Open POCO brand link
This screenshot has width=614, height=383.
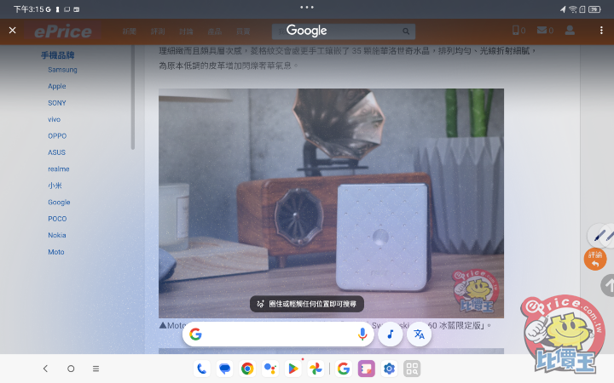tap(57, 219)
